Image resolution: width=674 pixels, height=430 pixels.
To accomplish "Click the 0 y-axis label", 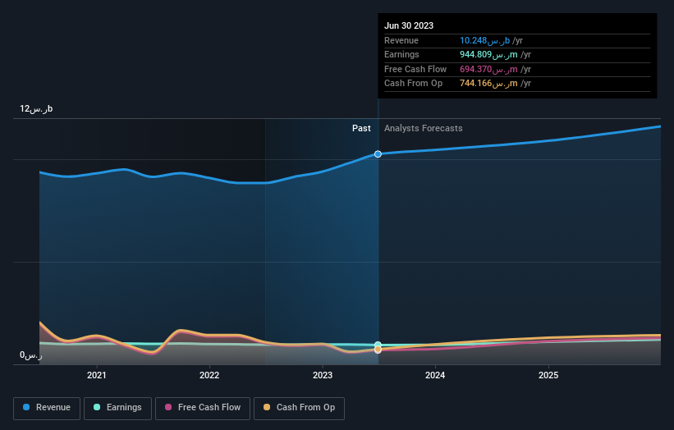I will (31, 355).
